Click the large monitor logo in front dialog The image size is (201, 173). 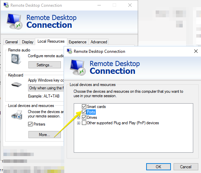pos(78,67)
